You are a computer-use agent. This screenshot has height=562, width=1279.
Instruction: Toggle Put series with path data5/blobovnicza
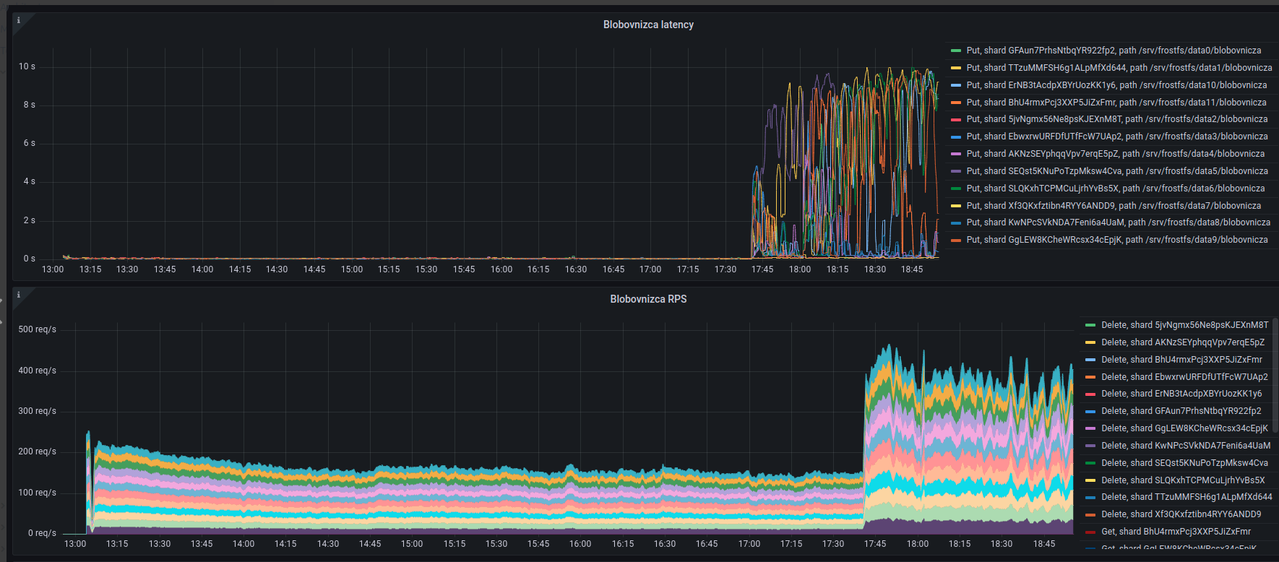tap(1117, 171)
